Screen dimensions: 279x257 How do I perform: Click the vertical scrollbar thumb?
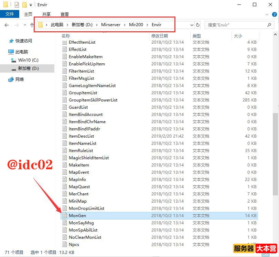275,154
